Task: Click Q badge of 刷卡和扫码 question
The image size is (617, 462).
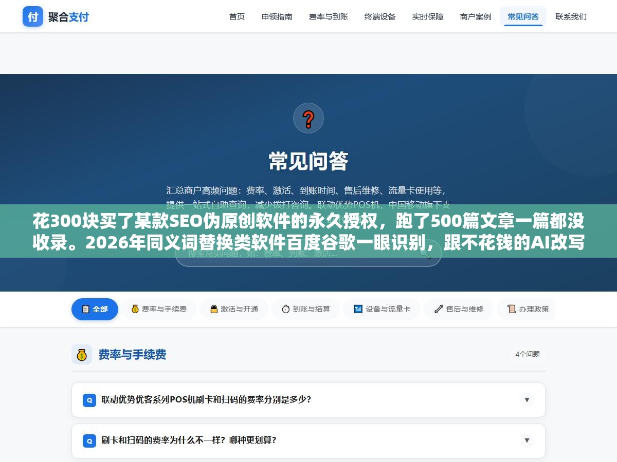Action: click(89, 440)
